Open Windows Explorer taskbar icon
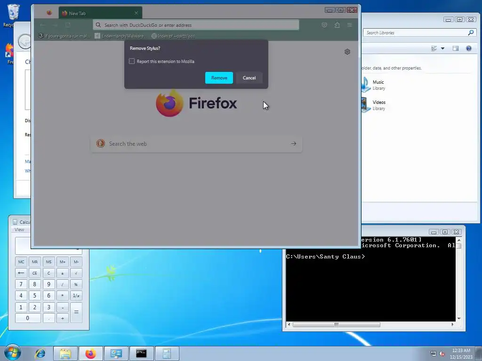 [x=65, y=353]
